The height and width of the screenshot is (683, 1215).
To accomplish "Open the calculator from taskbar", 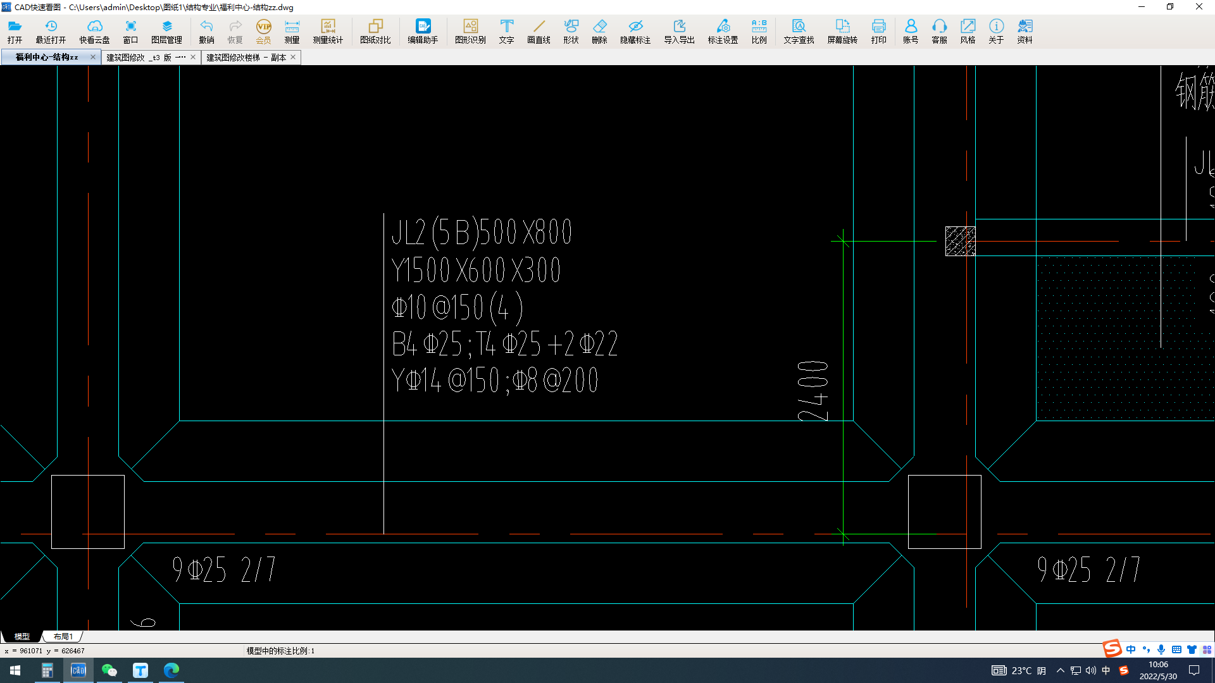I will (47, 670).
